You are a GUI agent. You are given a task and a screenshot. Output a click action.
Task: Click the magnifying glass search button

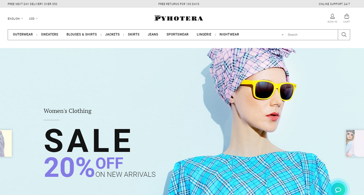coord(344,35)
